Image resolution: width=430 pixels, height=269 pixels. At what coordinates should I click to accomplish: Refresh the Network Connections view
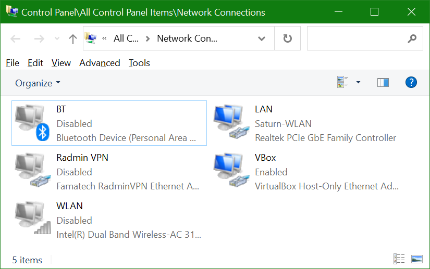coord(287,39)
